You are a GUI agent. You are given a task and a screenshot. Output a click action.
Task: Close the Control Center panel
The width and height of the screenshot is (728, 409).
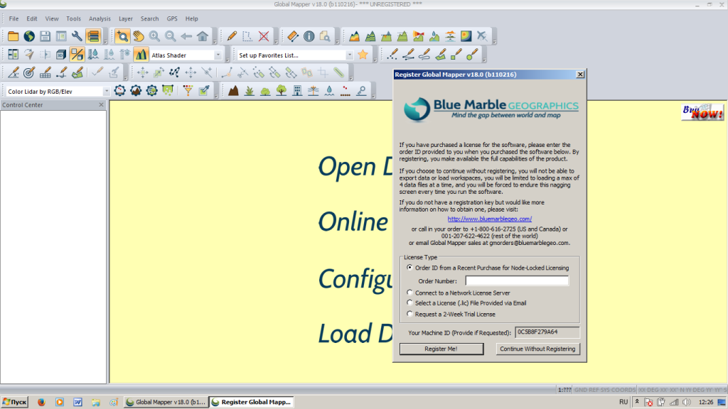click(101, 105)
